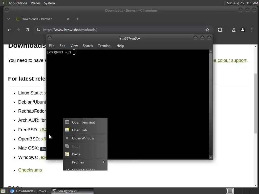Click the terminal prompt text [vm3@vm3 ~]$
The height and width of the screenshot is (194, 259).
point(59,52)
